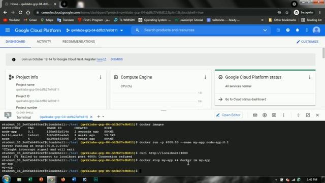
Task: Open the Compute Engine card options menu
Action: [x=205, y=77]
